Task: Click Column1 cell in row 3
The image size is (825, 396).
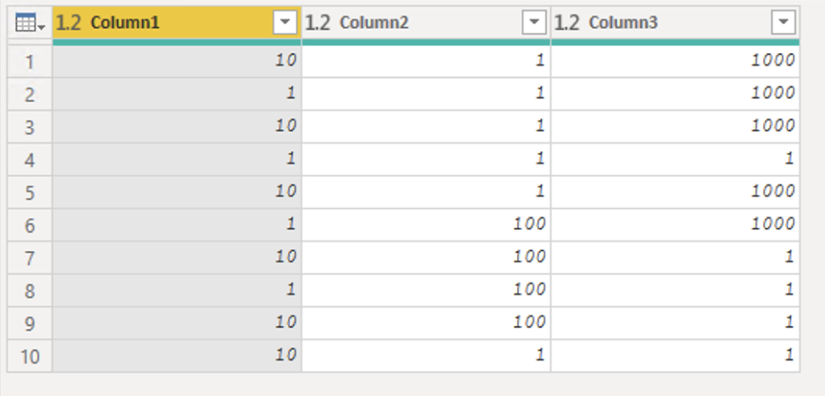Action: pos(177,127)
